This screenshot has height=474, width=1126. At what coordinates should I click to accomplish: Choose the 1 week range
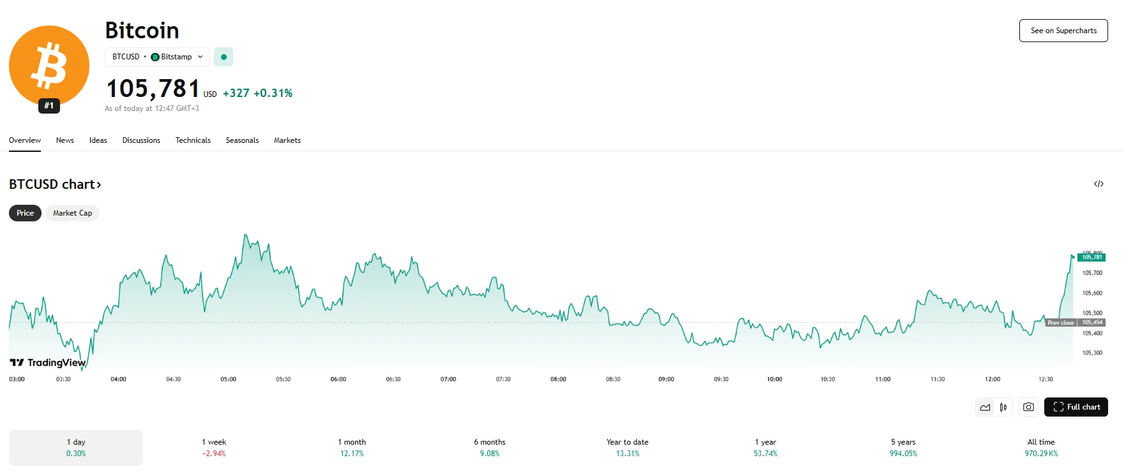pyautogui.click(x=214, y=447)
